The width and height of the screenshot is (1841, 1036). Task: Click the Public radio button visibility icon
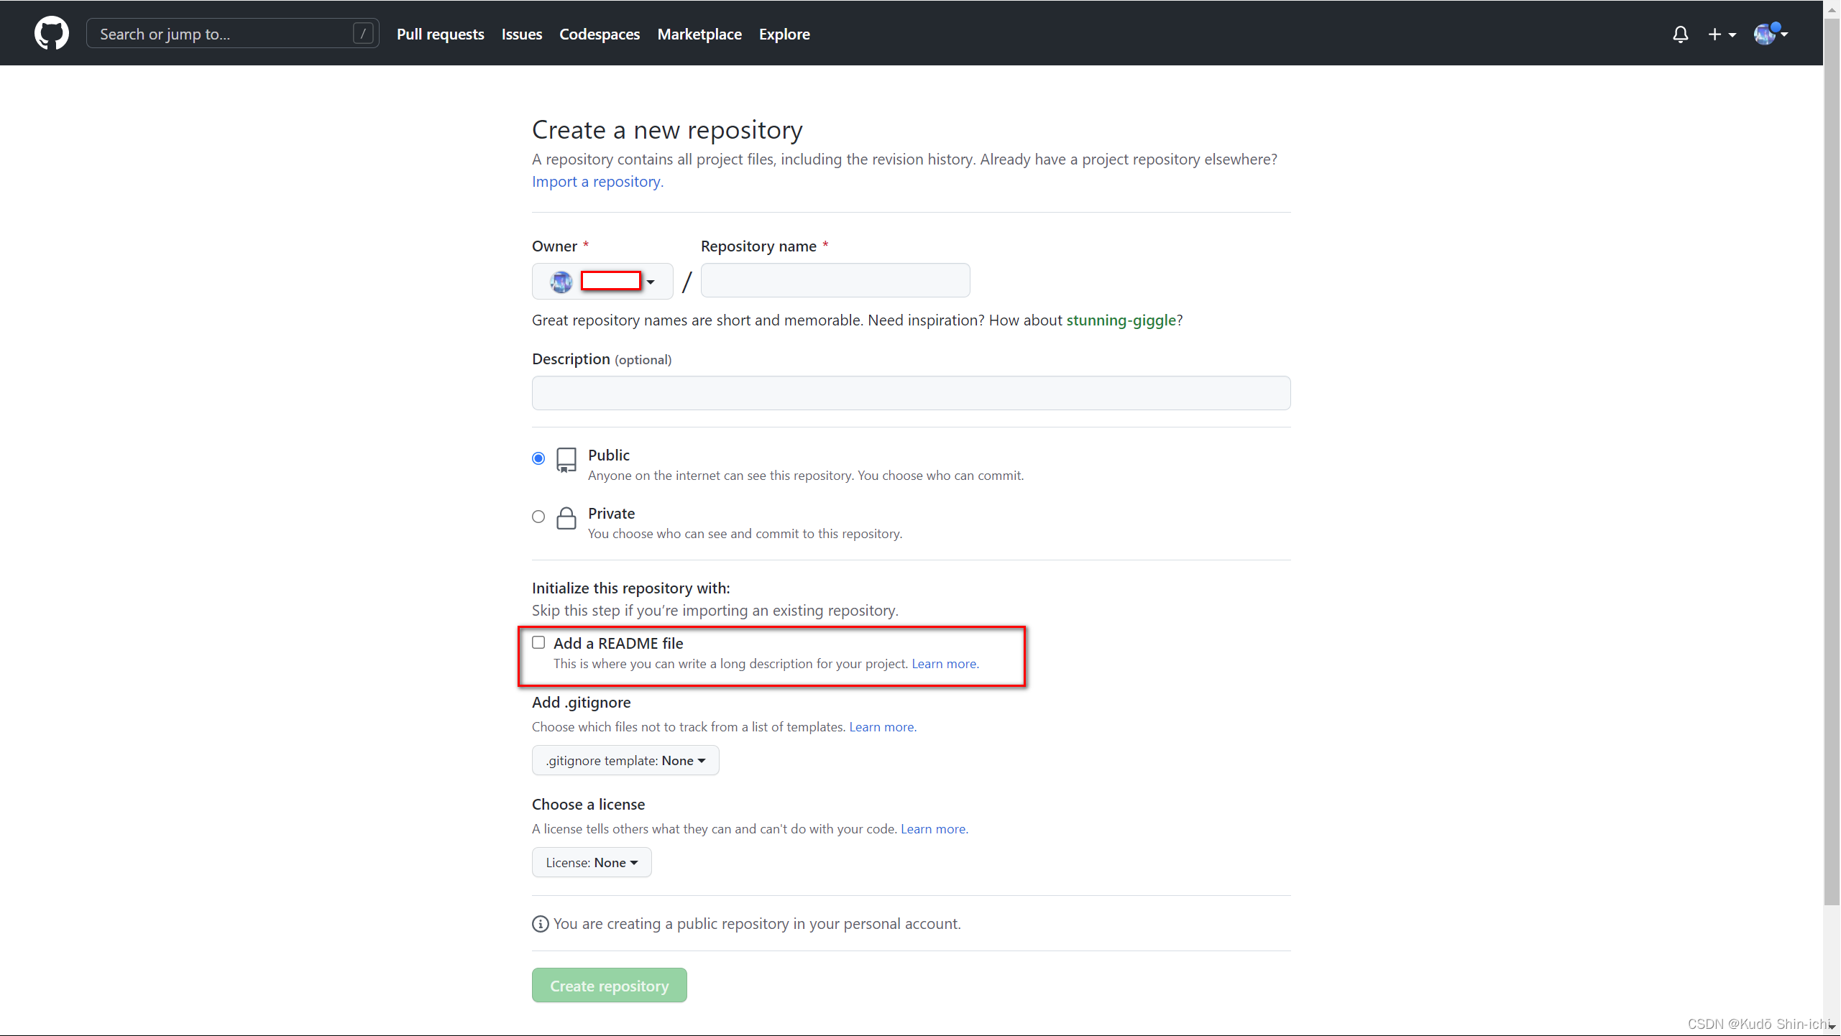point(566,458)
